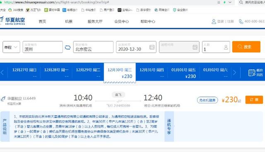Screen dimensions: 265x152
Task: Click the airline icon beside 华夏航空 LL6449
Action: 3,99
